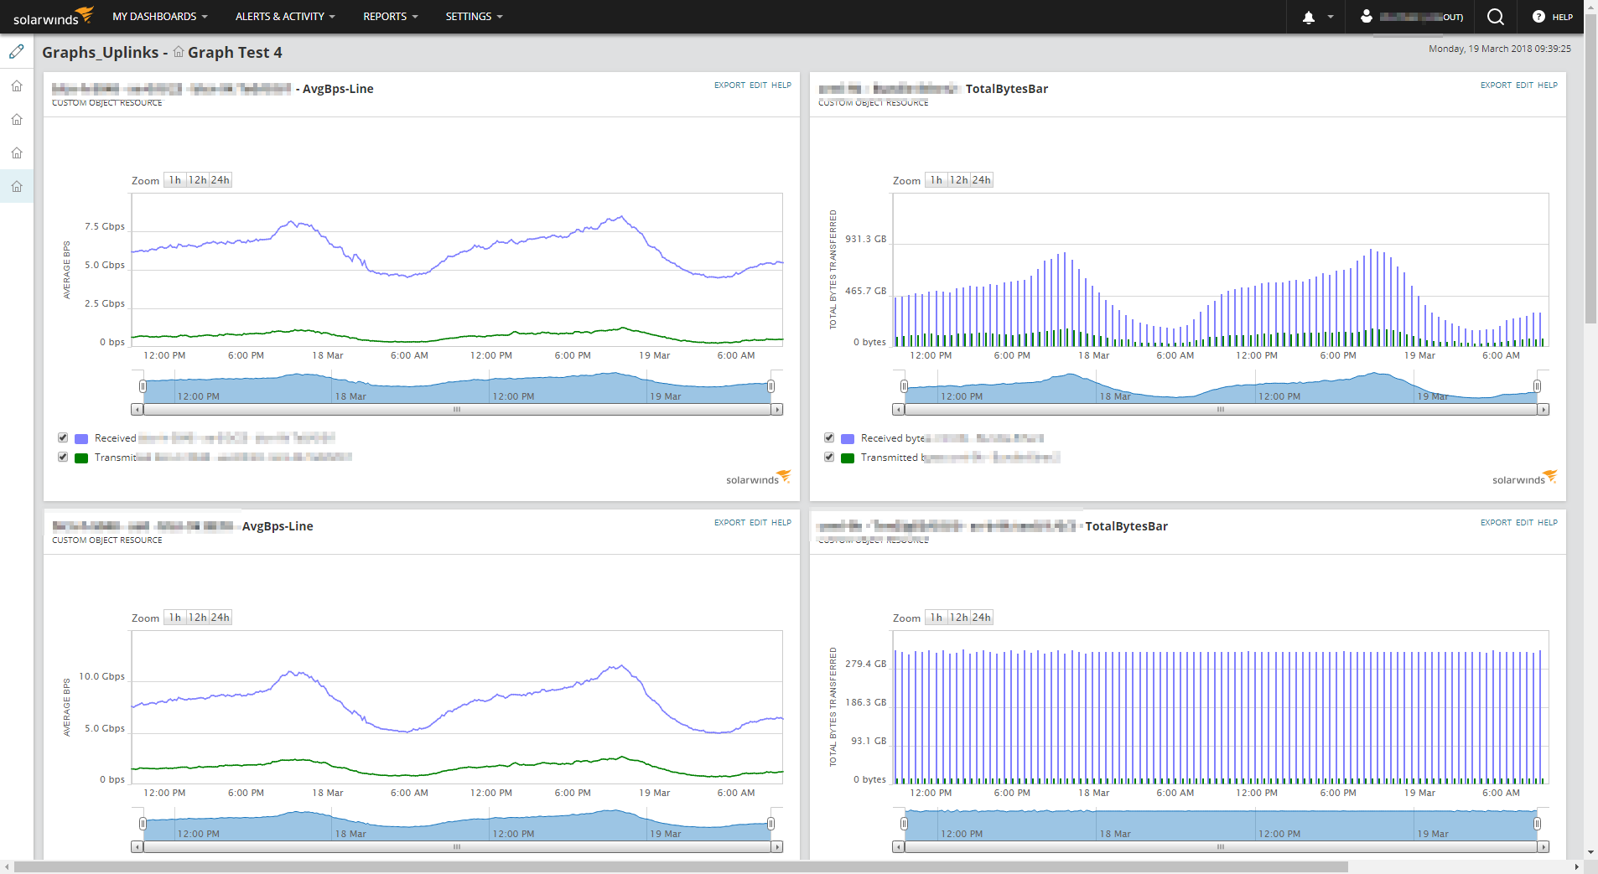Grab left range handle of top AvgBps-Line navigator
The image size is (1598, 874).
coord(143,386)
